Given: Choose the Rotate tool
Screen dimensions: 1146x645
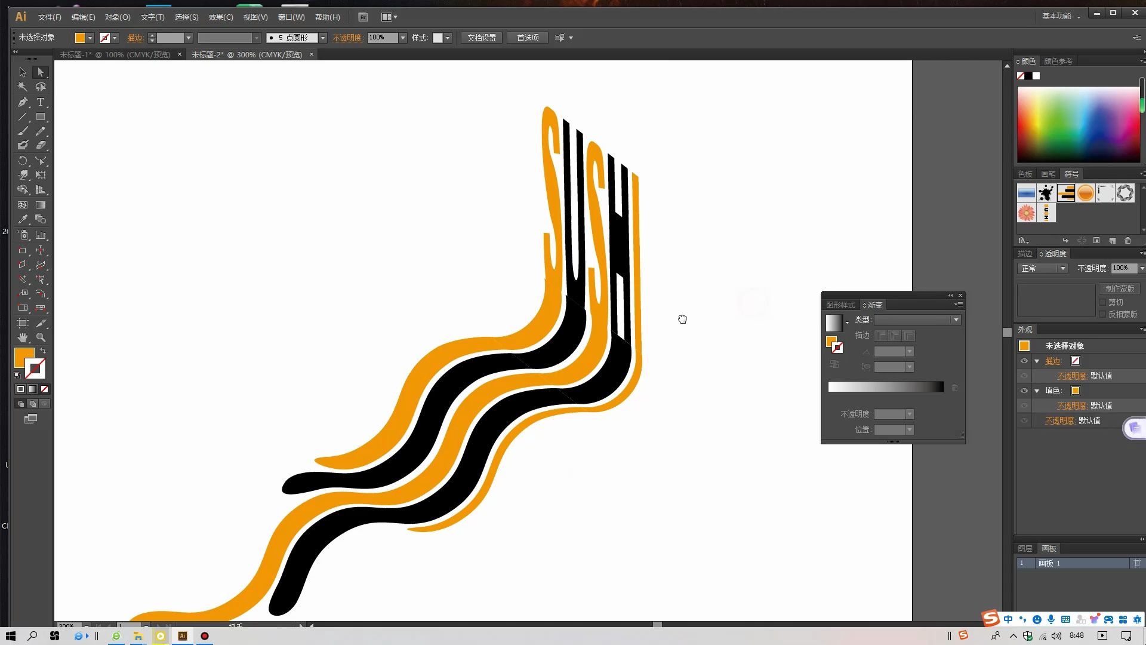Looking at the screenshot, I should [x=23, y=161].
